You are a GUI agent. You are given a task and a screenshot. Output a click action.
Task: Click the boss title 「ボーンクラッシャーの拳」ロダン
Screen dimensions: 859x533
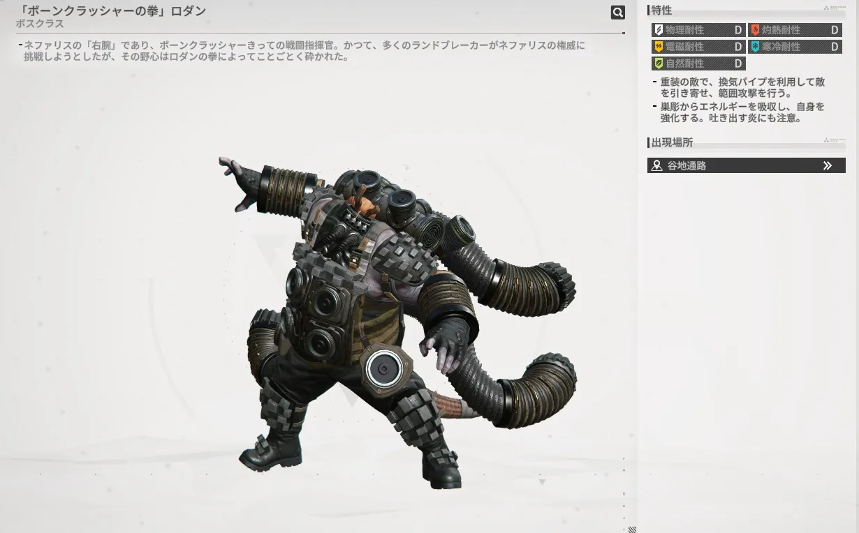tap(110, 11)
